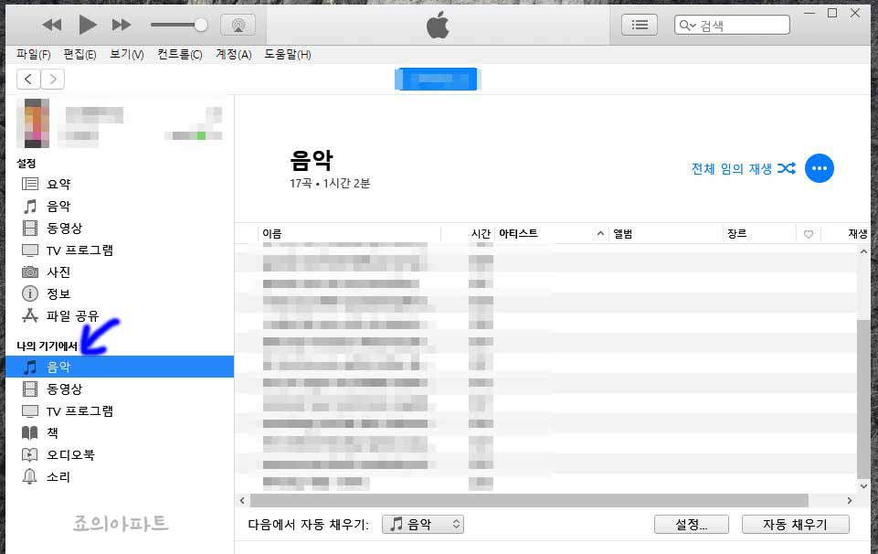The image size is (878, 554).
Task: Click the 자동 채우기 button
Action: coord(795,524)
